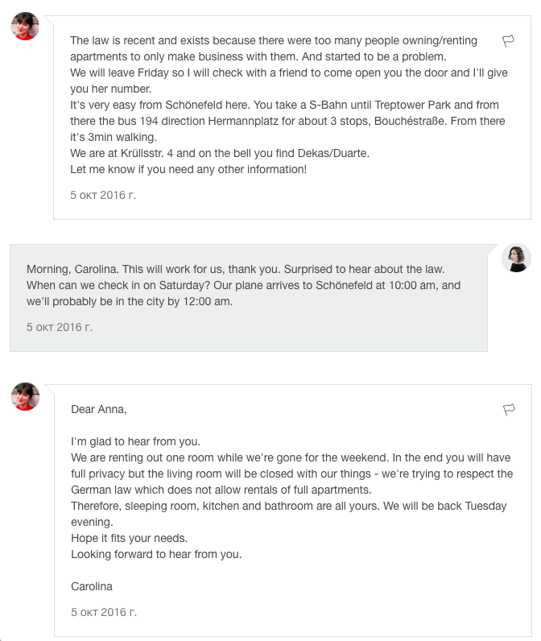Click the date under the Krüllsstr. message
The image size is (541, 641).
[x=103, y=195]
